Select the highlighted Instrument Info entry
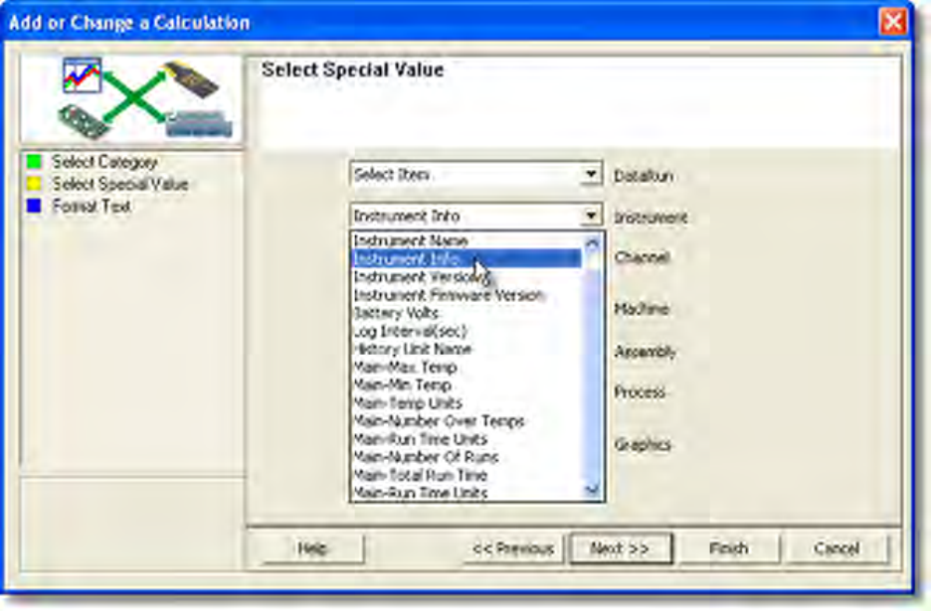 (466, 258)
